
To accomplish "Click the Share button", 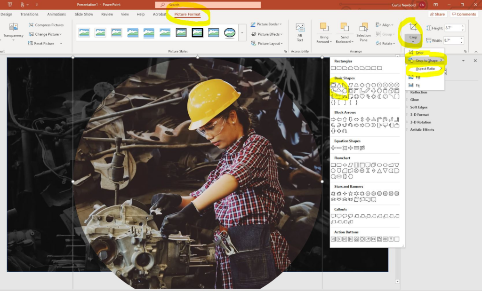I will pyautogui.click(x=437, y=14).
